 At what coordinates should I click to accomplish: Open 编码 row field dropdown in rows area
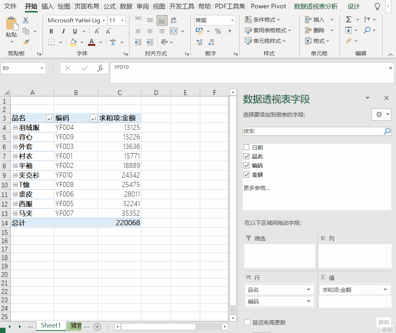click(x=308, y=301)
